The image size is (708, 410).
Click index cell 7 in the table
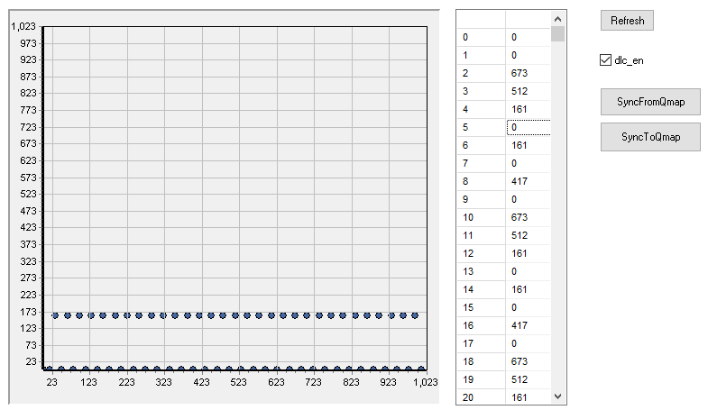(x=481, y=163)
